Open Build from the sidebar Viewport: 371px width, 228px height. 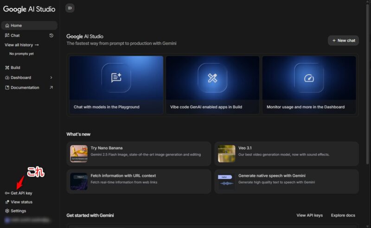coord(15,68)
